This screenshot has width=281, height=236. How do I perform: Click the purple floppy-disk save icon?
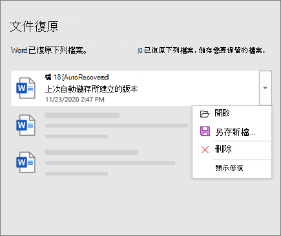(205, 131)
